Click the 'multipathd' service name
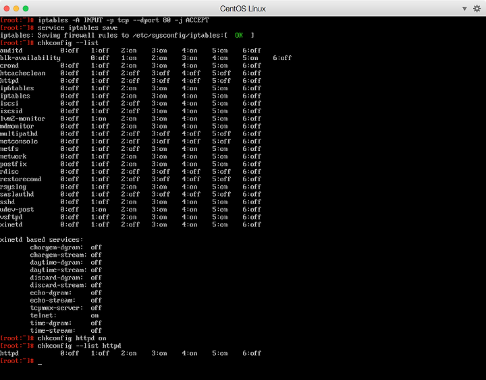This screenshot has width=486, height=380. [19, 133]
